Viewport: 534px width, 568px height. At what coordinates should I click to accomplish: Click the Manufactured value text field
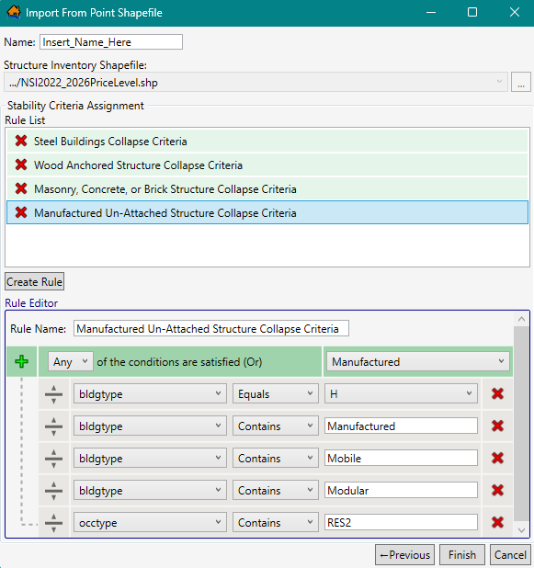pyautogui.click(x=401, y=426)
